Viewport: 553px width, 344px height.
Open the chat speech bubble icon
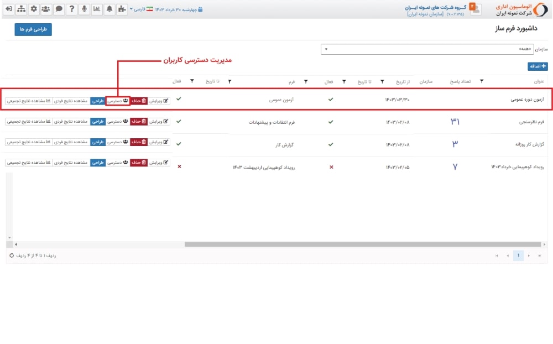pos(59,9)
